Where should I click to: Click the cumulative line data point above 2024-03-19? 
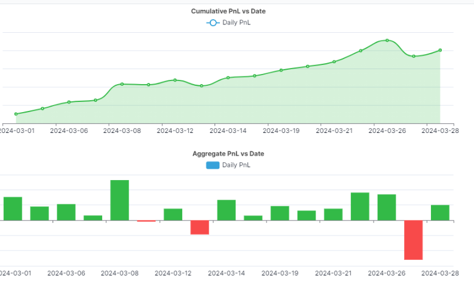point(281,70)
